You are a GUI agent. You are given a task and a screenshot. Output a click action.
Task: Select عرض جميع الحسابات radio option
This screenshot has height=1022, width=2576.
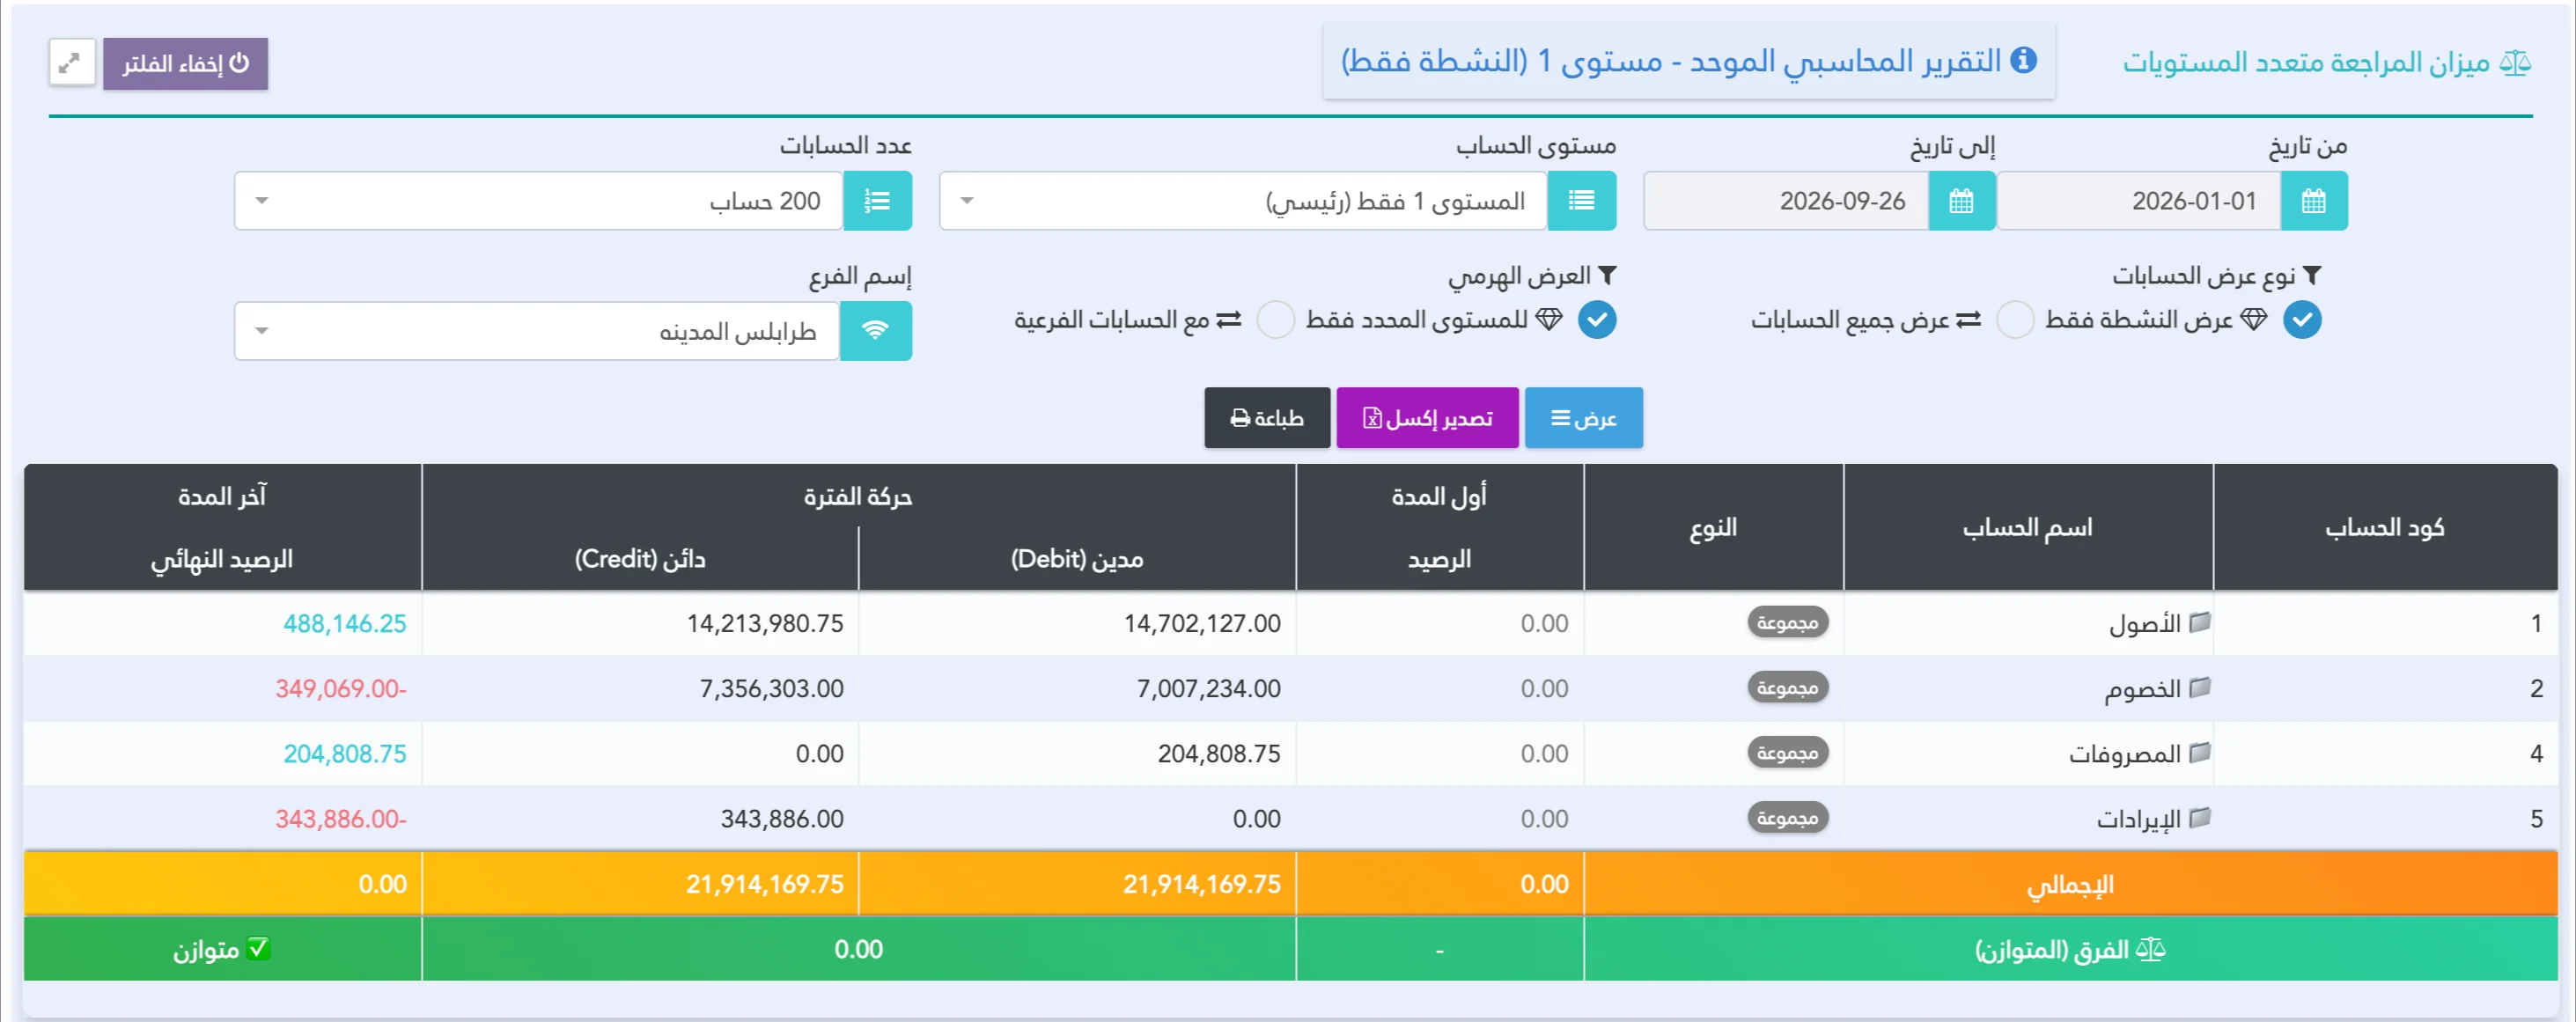pyautogui.click(x=2014, y=320)
